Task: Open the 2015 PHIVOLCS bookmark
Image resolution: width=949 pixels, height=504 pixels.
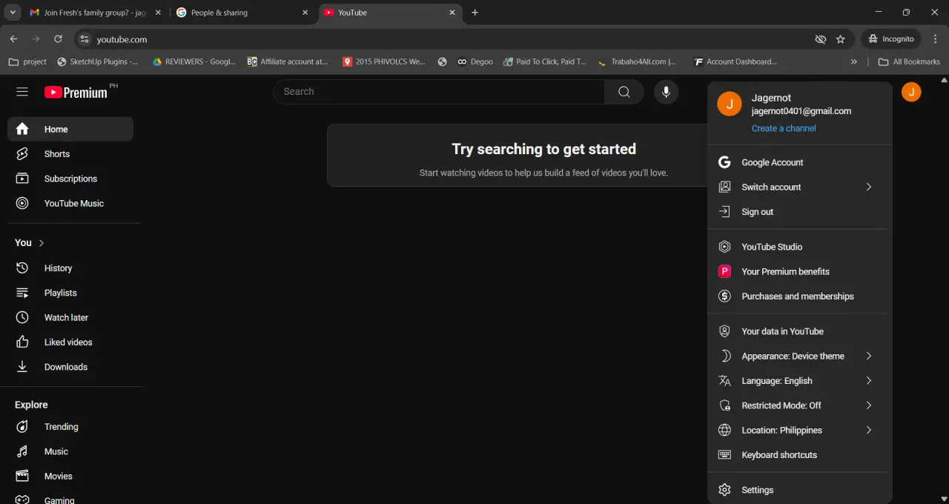Action: click(384, 62)
